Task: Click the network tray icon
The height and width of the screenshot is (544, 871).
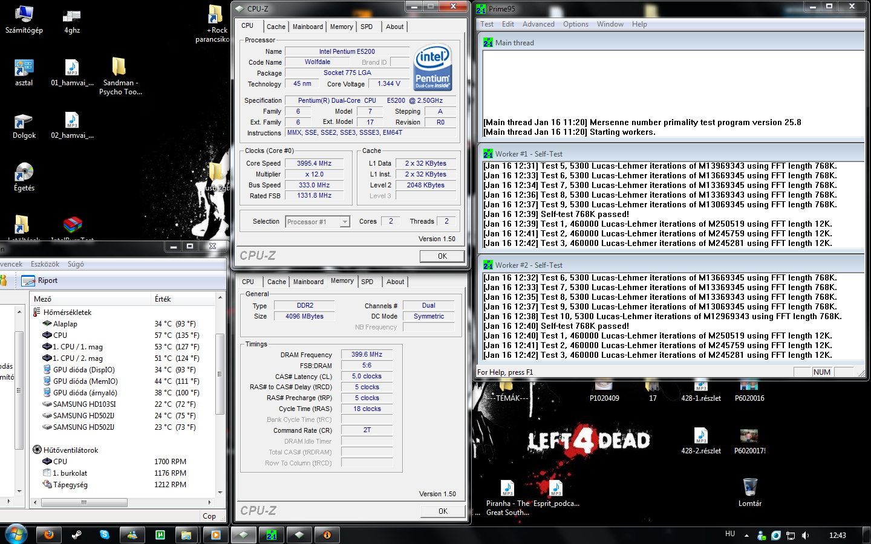Action: [791, 536]
